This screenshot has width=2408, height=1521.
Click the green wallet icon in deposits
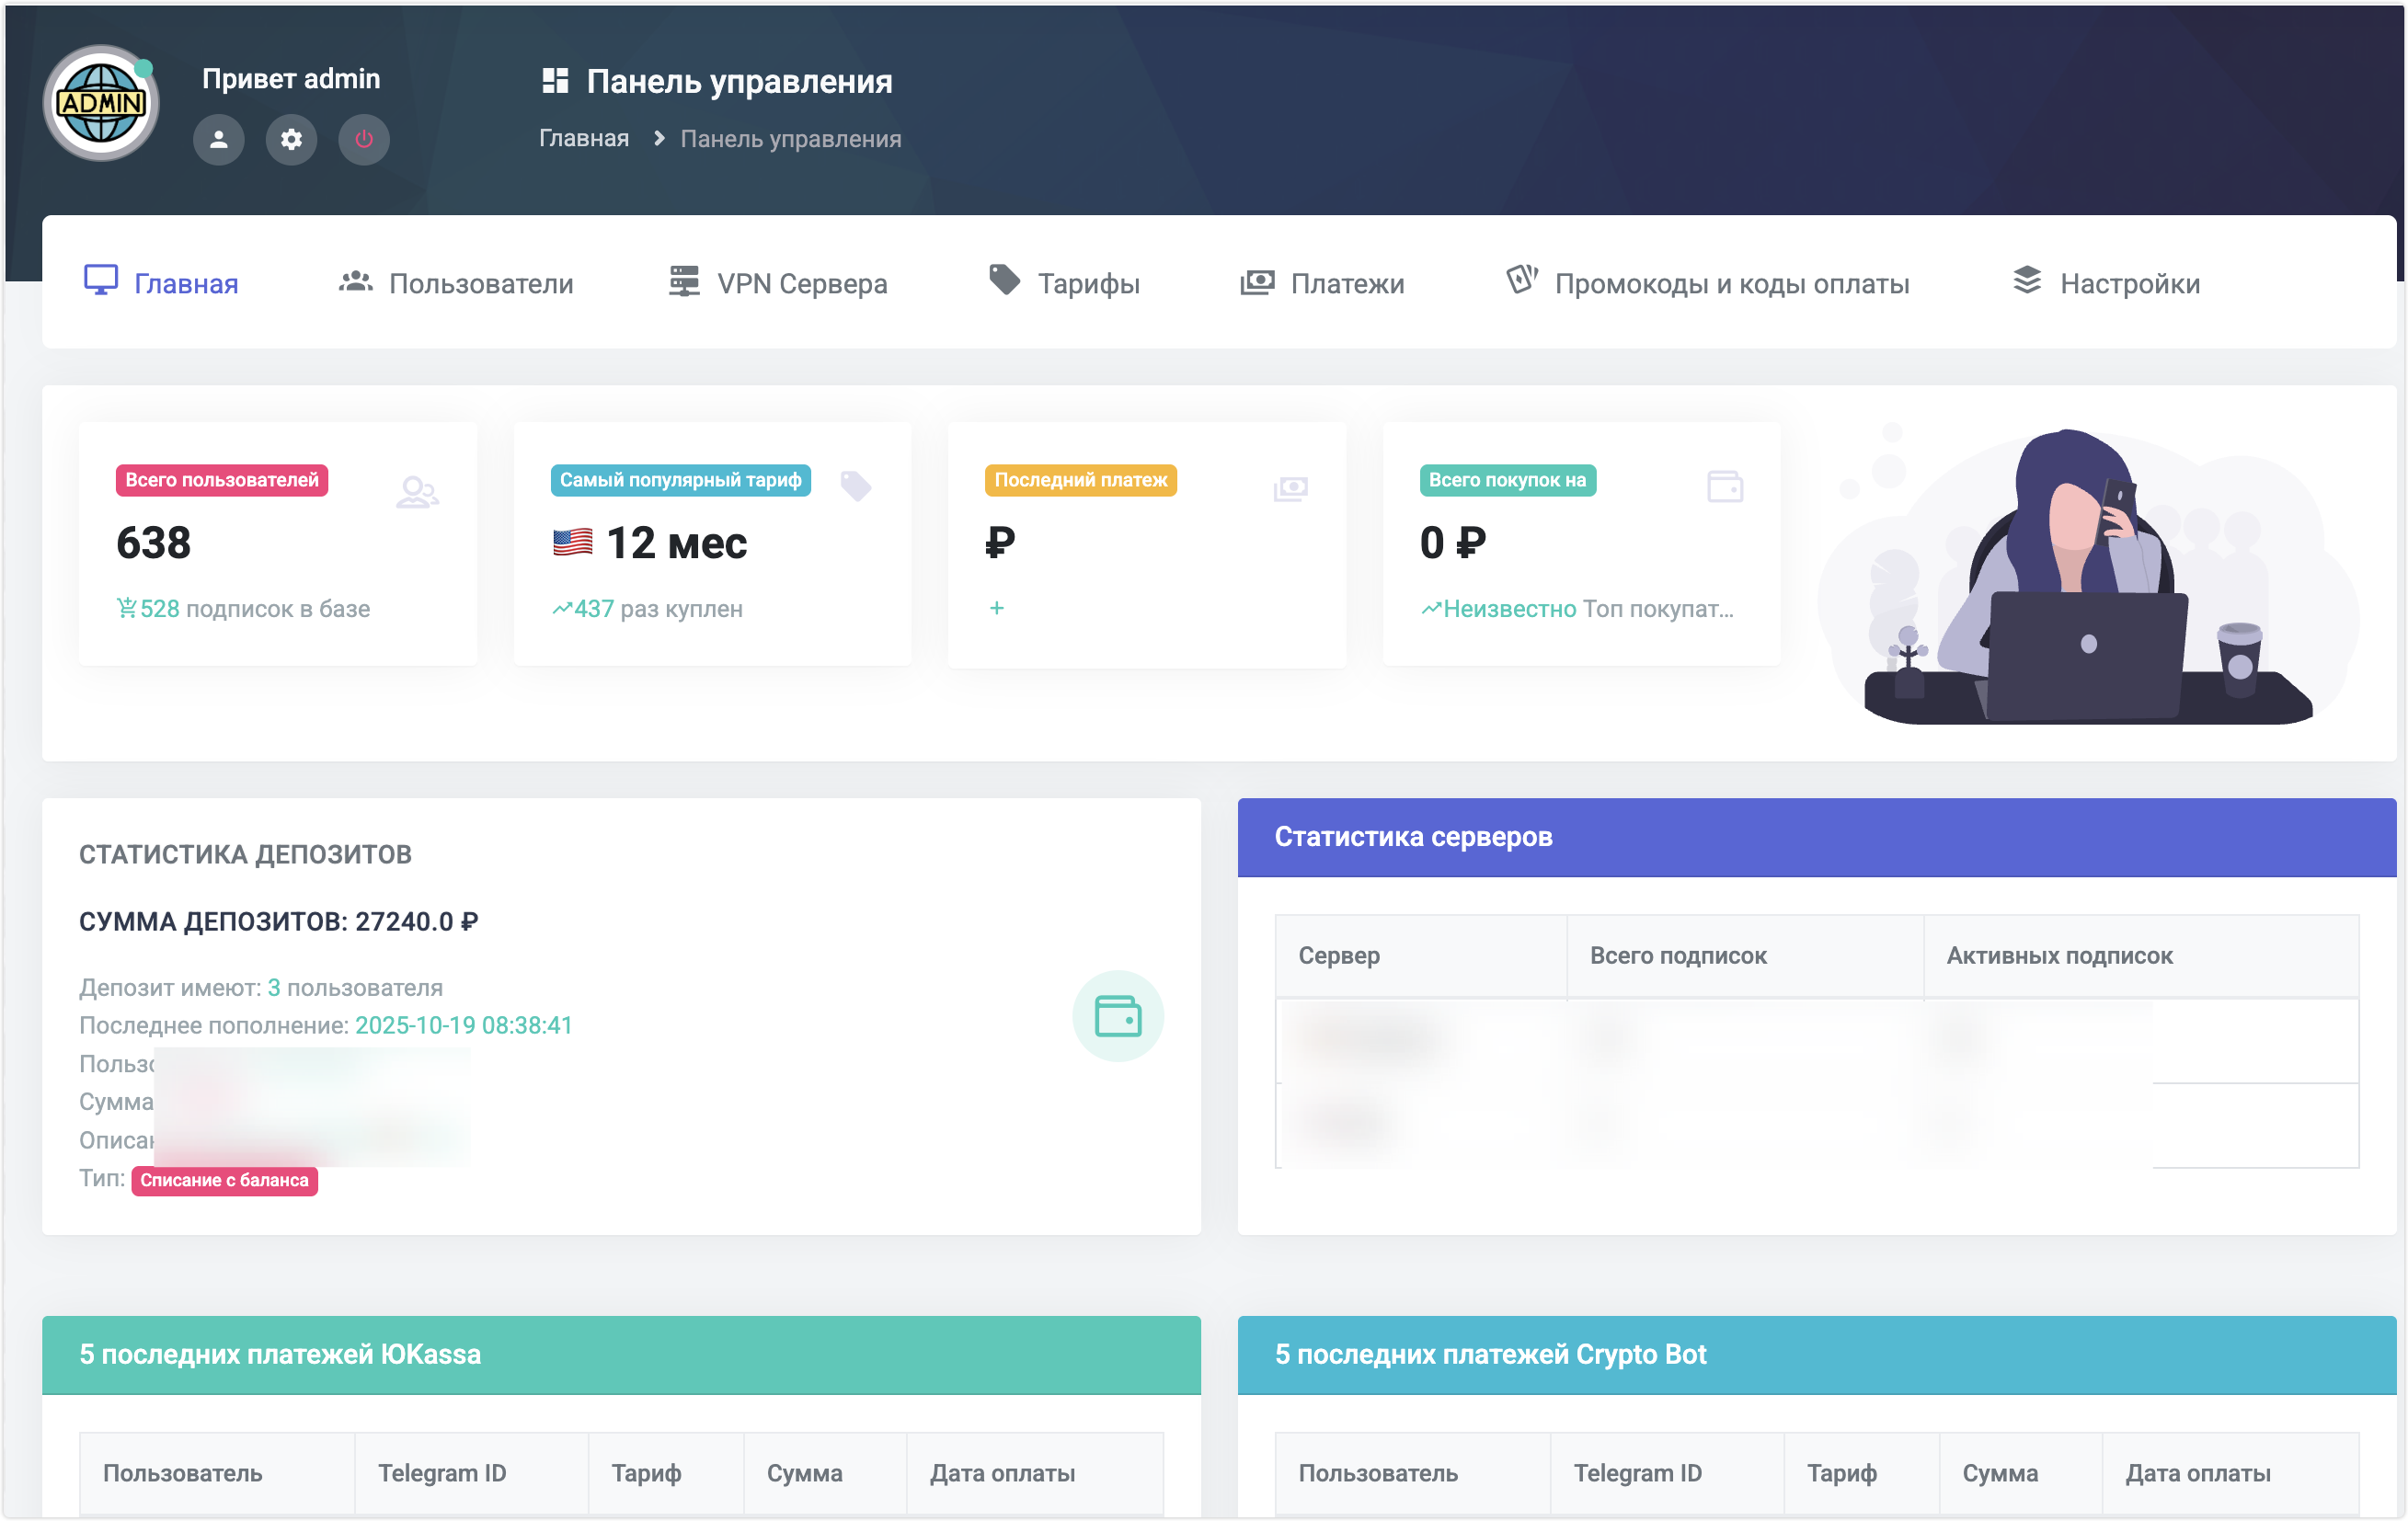click(1117, 1016)
